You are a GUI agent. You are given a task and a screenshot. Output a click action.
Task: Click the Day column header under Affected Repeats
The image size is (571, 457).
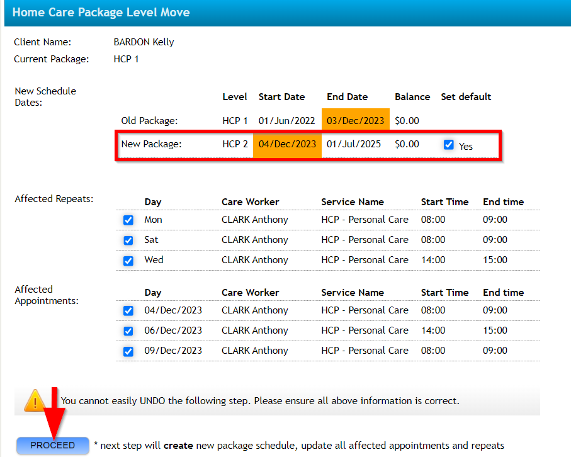click(153, 202)
